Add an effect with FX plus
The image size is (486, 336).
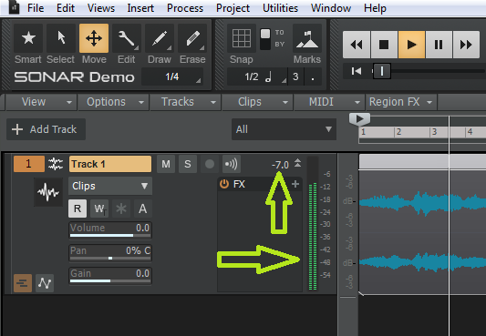pos(295,184)
